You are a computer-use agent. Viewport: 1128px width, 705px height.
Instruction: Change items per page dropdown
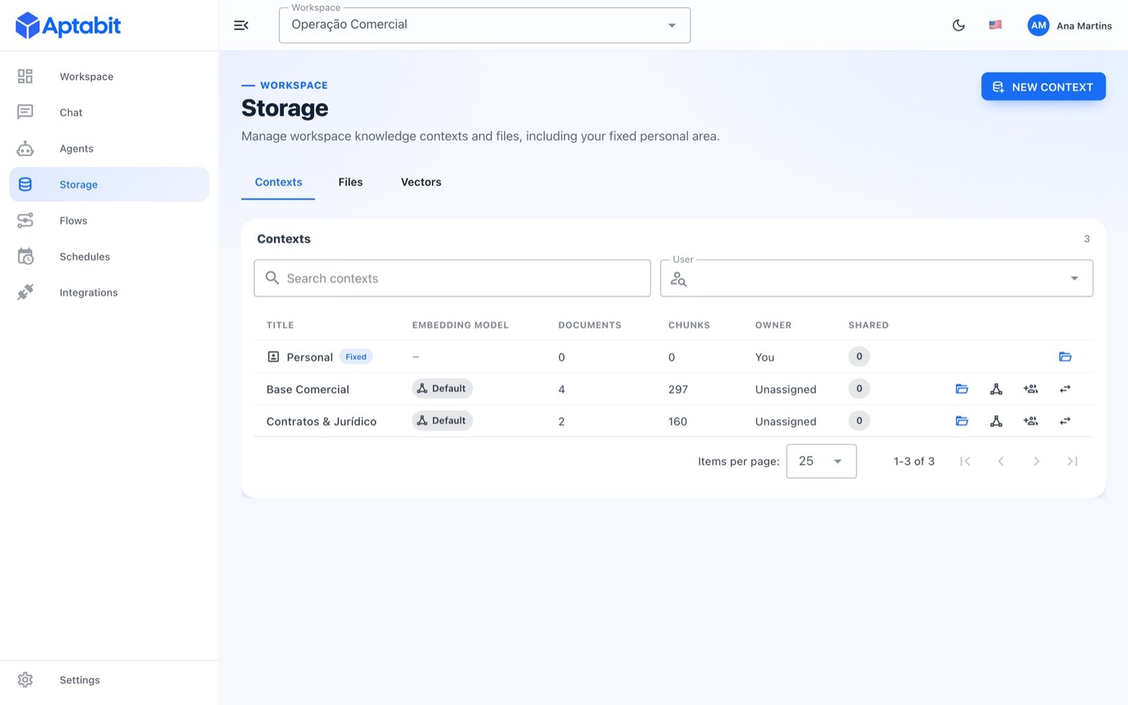[821, 461]
